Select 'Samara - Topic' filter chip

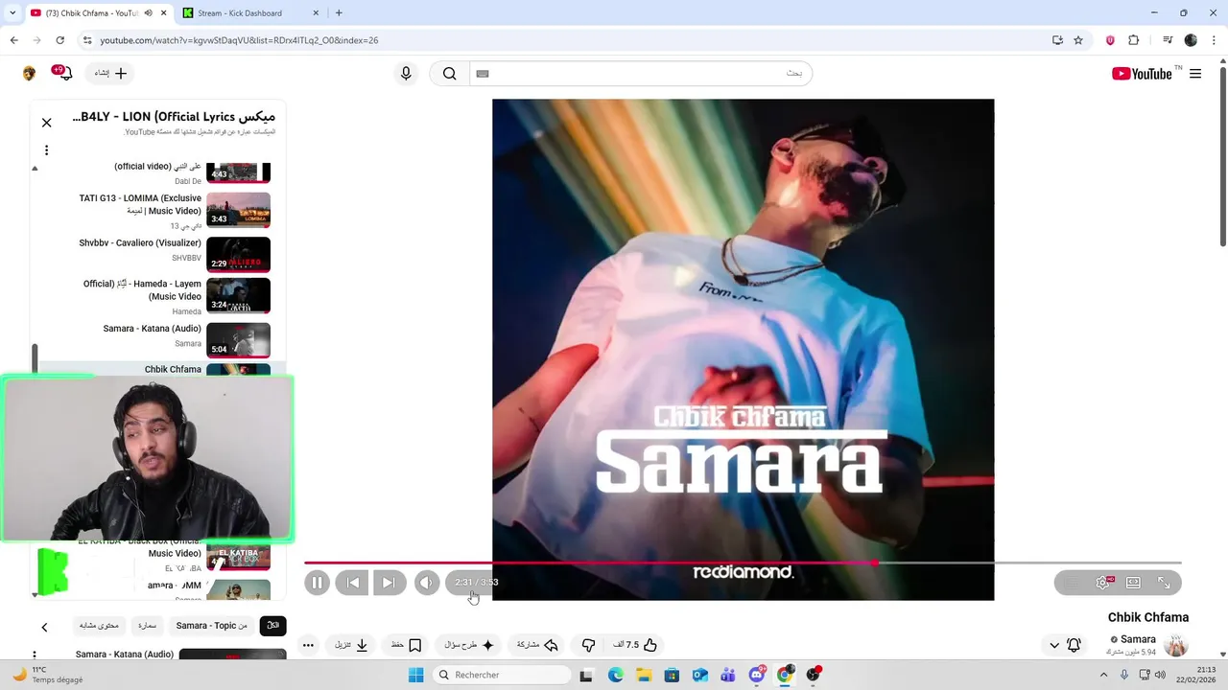[211, 626]
